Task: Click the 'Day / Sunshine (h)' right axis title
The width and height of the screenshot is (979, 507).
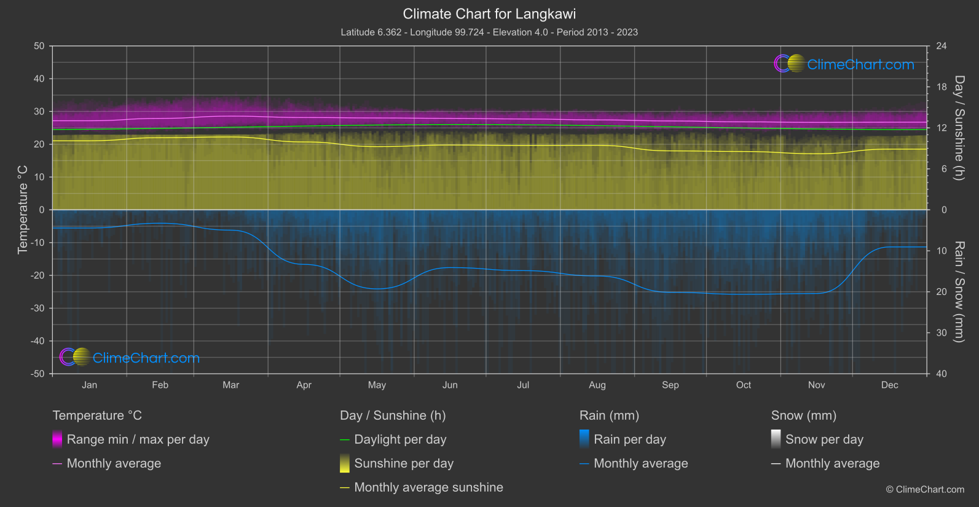Action: [959, 128]
